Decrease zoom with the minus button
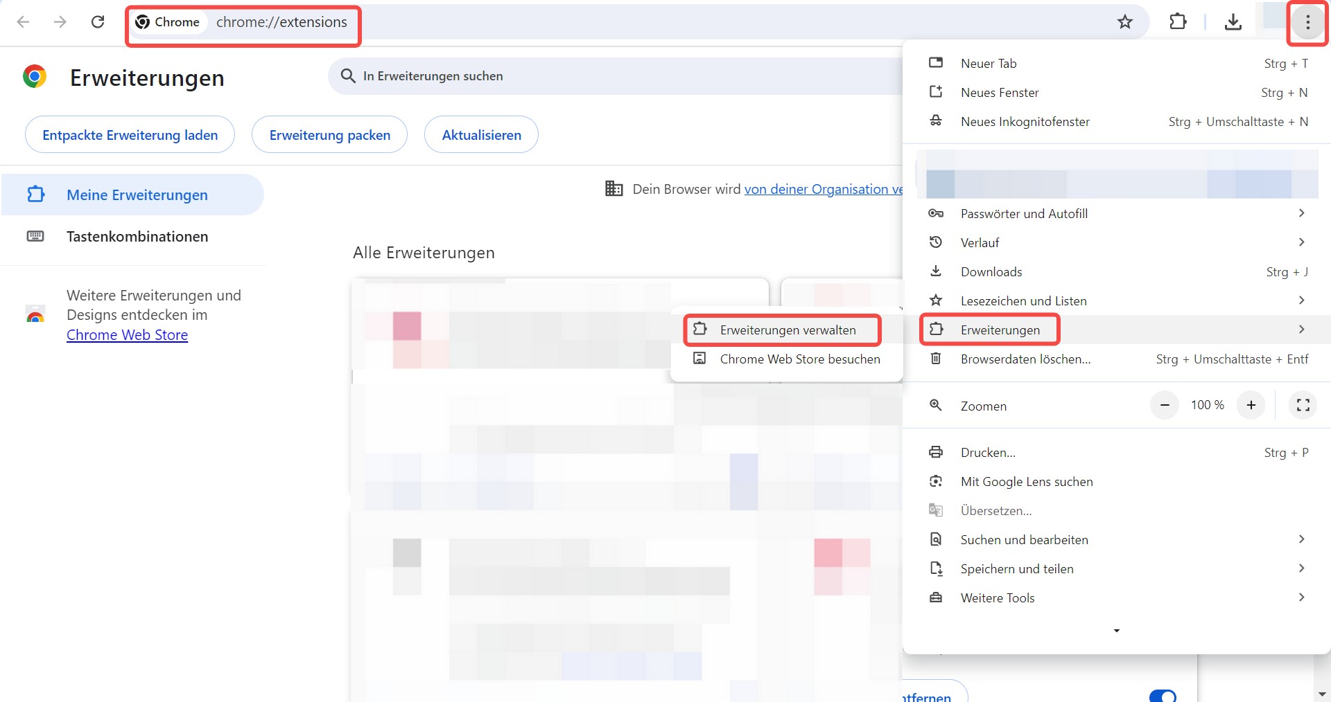The height and width of the screenshot is (702, 1331). pyautogui.click(x=1165, y=405)
